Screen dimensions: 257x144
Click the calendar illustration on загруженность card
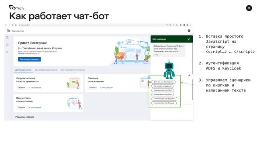pos(73,83)
